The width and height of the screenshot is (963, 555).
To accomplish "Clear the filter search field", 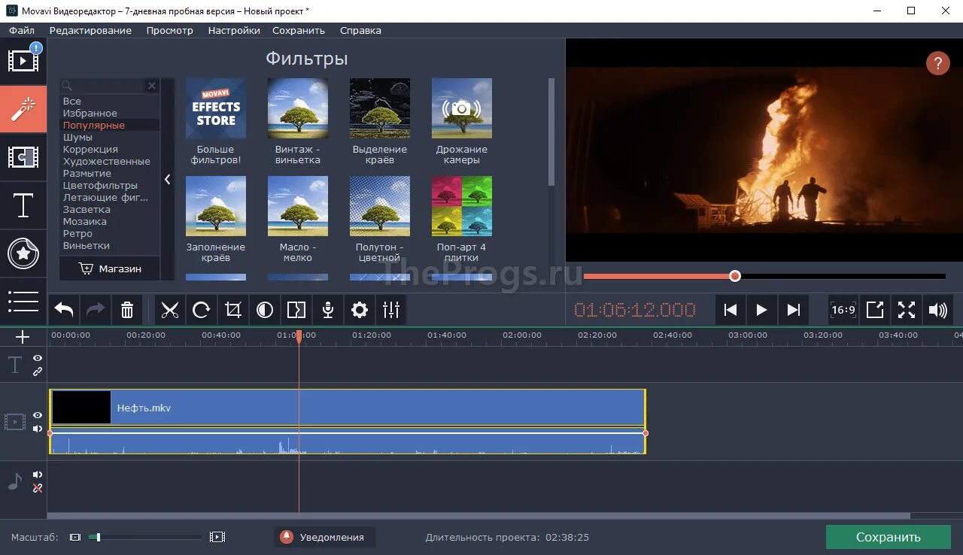I will 152,86.
